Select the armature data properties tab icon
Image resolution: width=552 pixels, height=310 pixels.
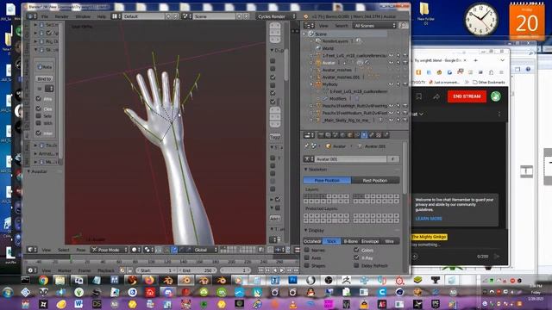pos(364,135)
